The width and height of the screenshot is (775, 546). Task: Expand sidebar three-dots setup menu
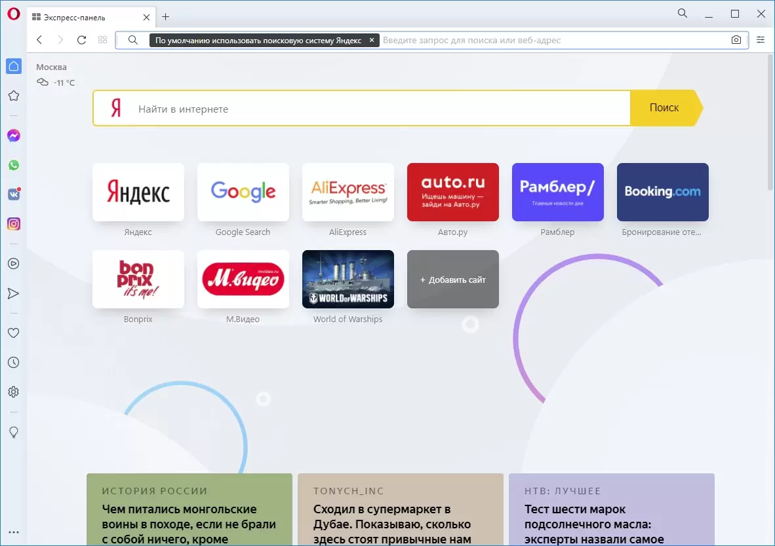point(13,532)
